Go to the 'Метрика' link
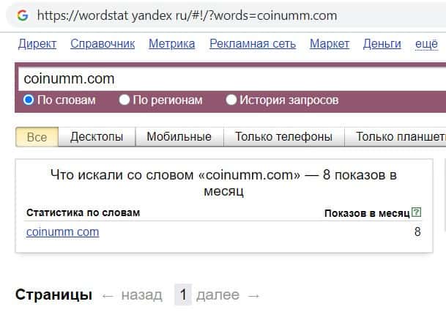Screen dimensions: 446x326 [x=171, y=44]
